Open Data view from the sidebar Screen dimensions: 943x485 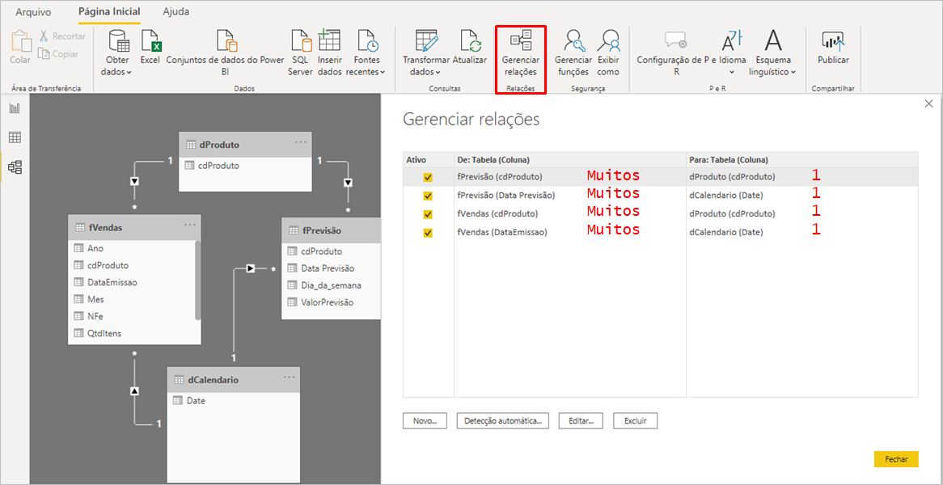14,136
